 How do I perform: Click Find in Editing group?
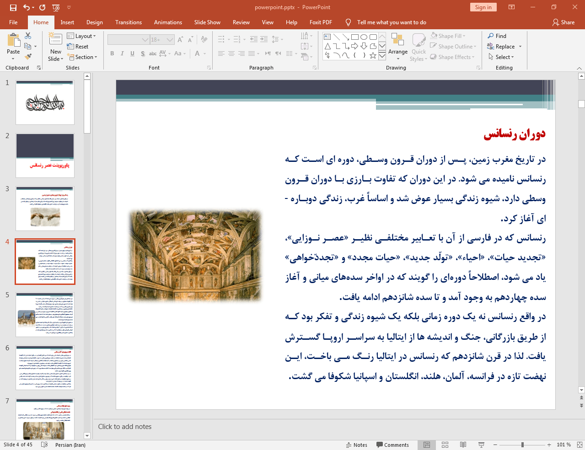click(497, 36)
